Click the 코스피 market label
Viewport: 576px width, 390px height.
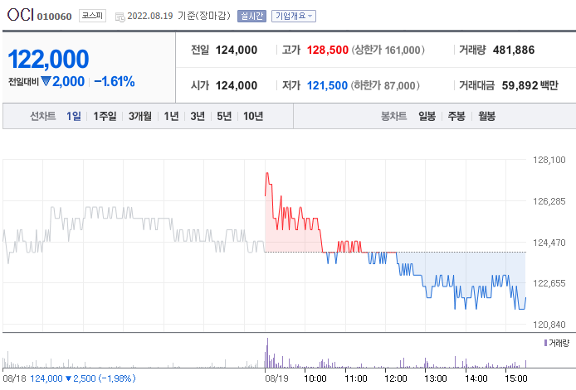93,16
